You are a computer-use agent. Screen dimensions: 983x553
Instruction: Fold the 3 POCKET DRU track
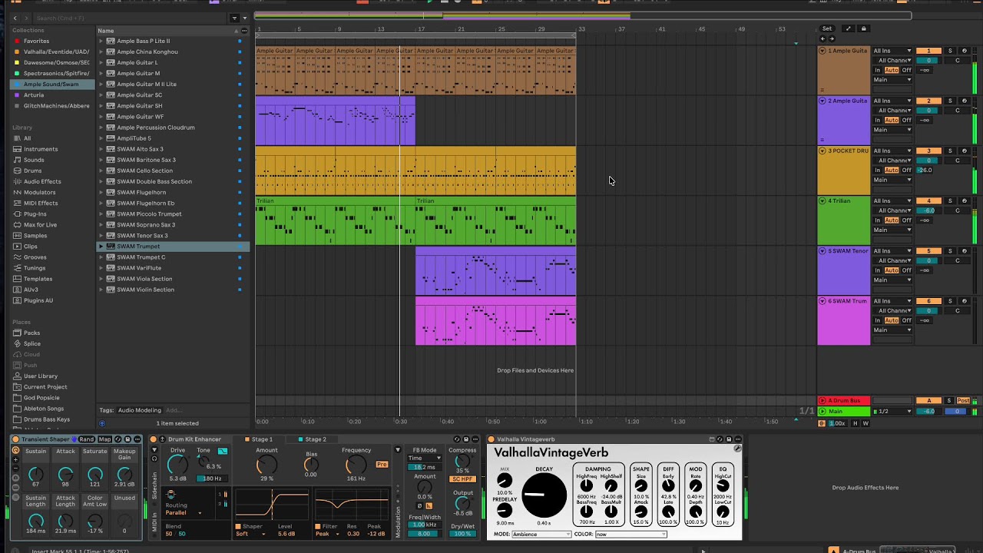point(822,151)
